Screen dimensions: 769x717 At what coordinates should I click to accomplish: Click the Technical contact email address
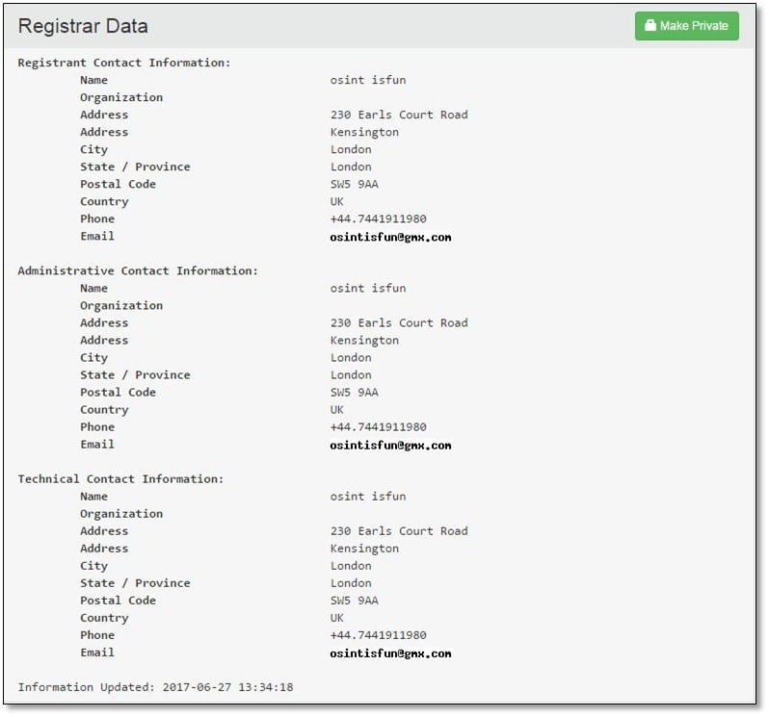click(390, 653)
